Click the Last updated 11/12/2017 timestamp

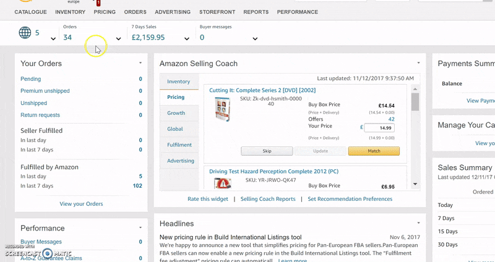(x=365, y=78)
